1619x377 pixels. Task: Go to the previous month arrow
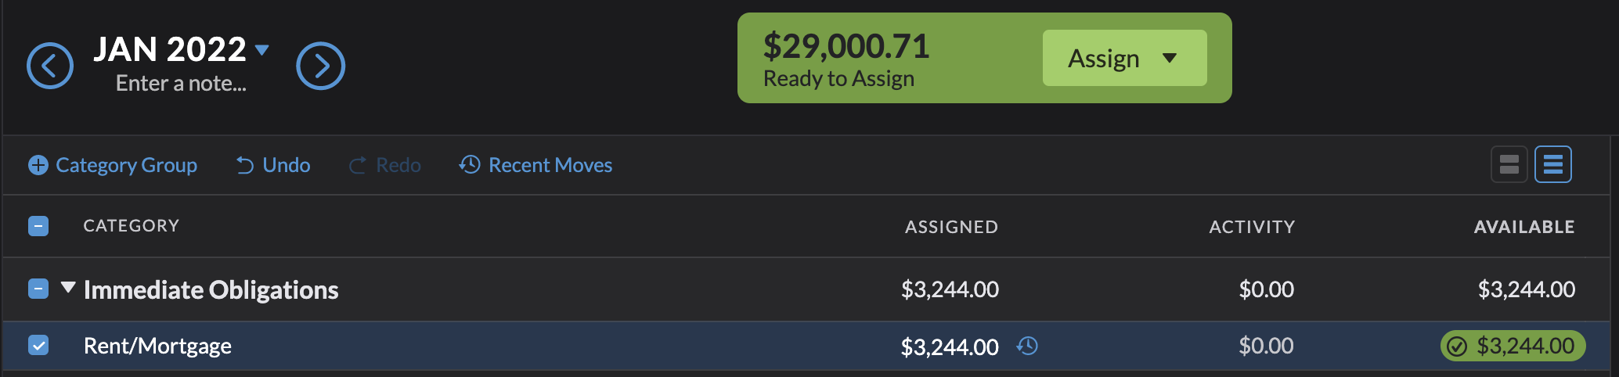click(x=50, y=66)
